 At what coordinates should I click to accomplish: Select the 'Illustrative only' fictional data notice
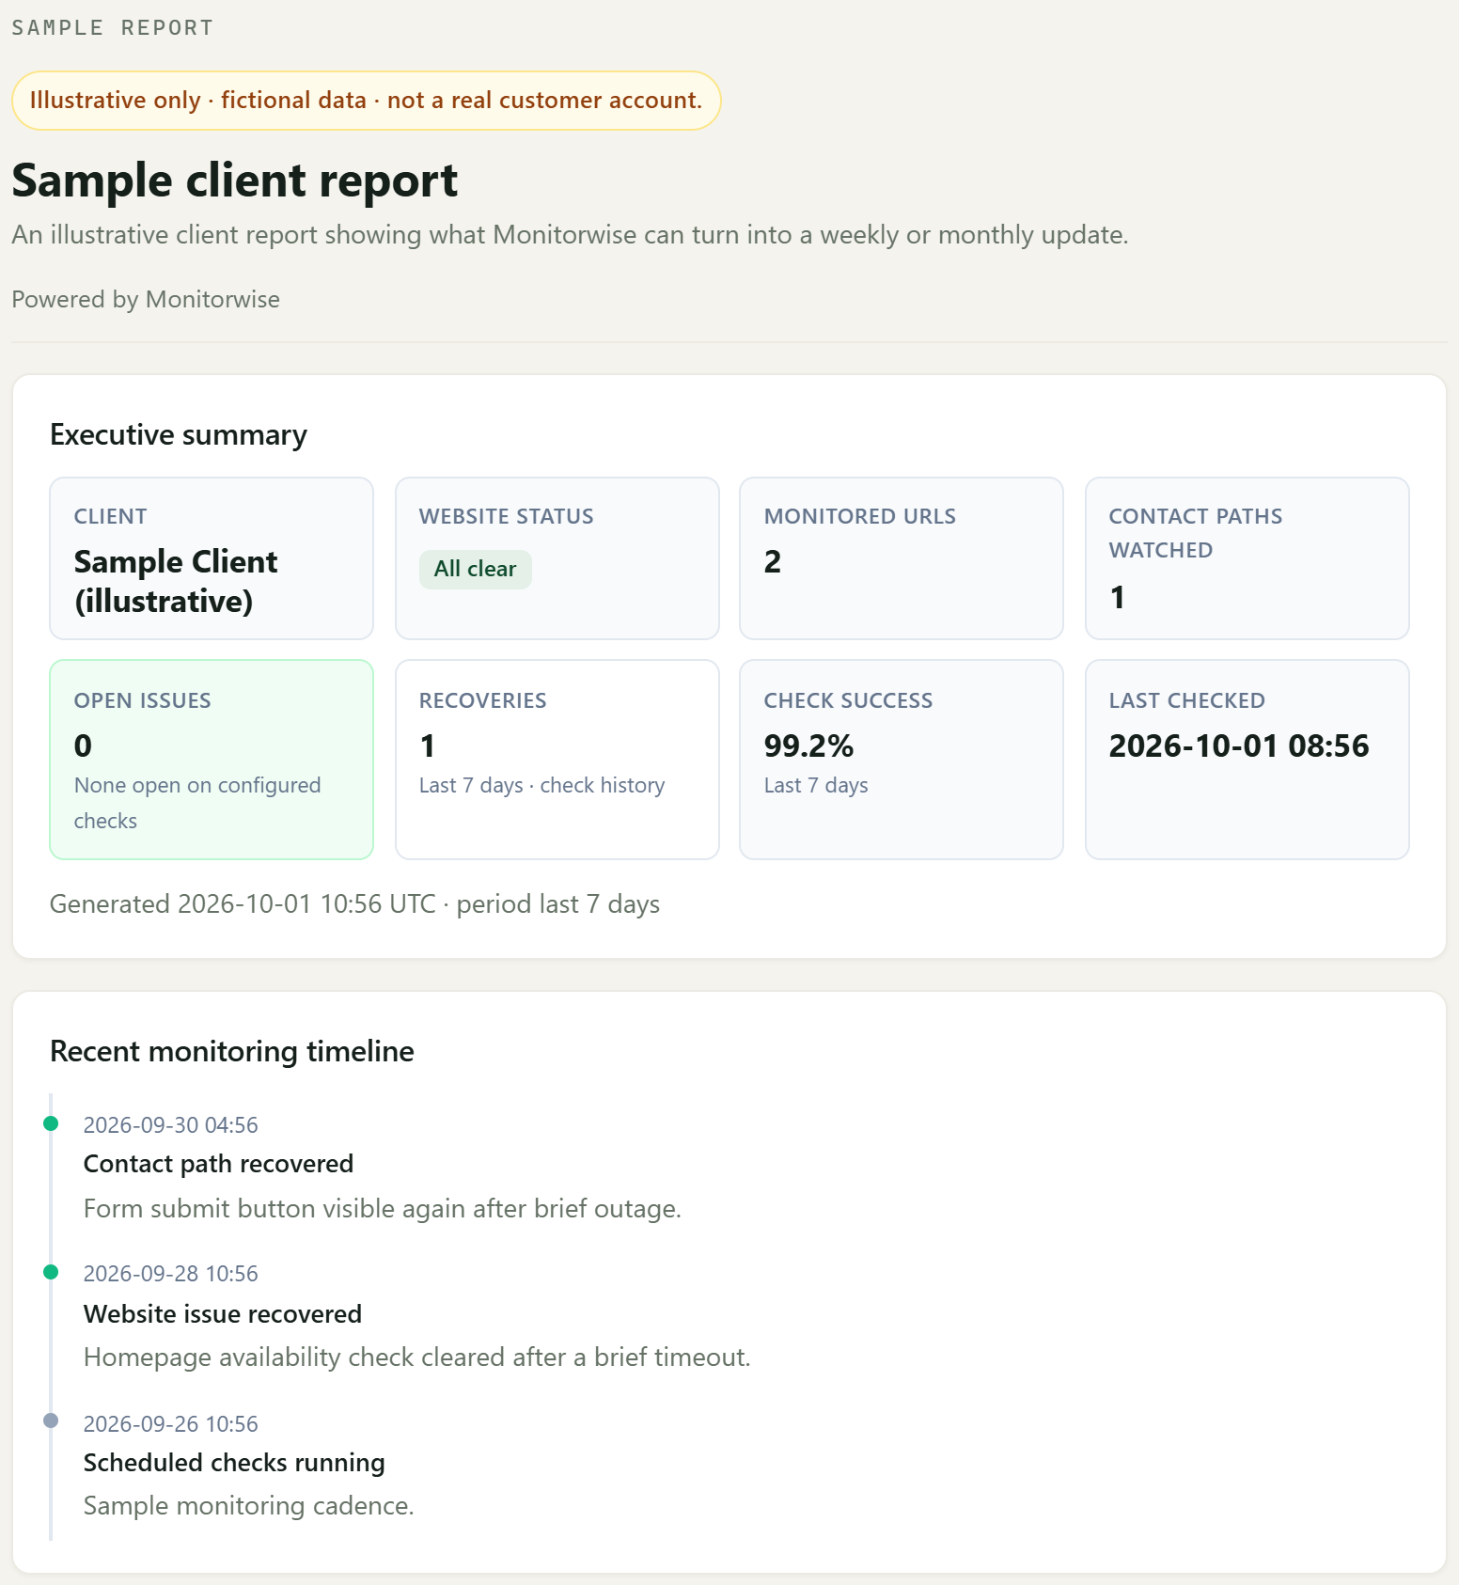click(x=366, y=101)
